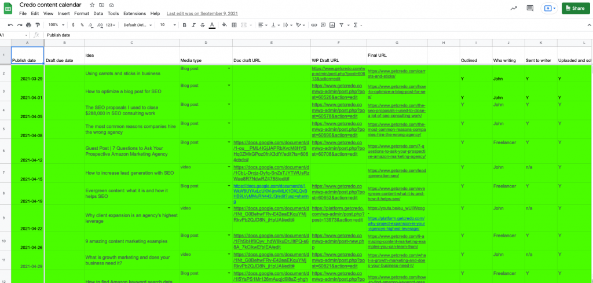The image size is (593, 283).
Task: Open the View menu
Action: (48, 13)
